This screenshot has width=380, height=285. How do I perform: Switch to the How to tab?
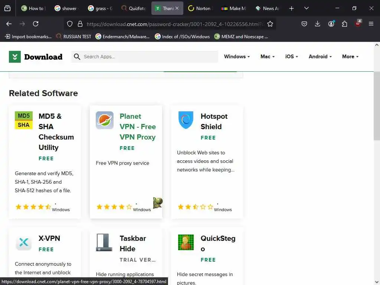33,8
